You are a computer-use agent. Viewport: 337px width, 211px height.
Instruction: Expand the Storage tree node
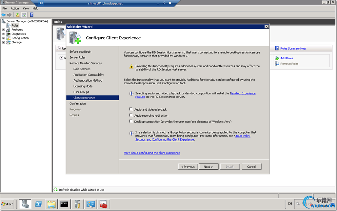point(3,42)
